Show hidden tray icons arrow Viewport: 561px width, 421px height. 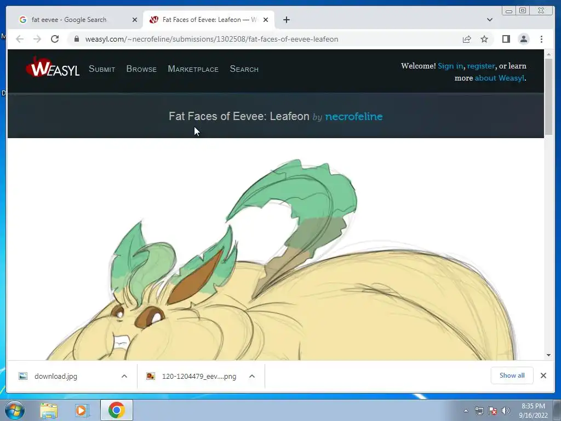[466, 411]
